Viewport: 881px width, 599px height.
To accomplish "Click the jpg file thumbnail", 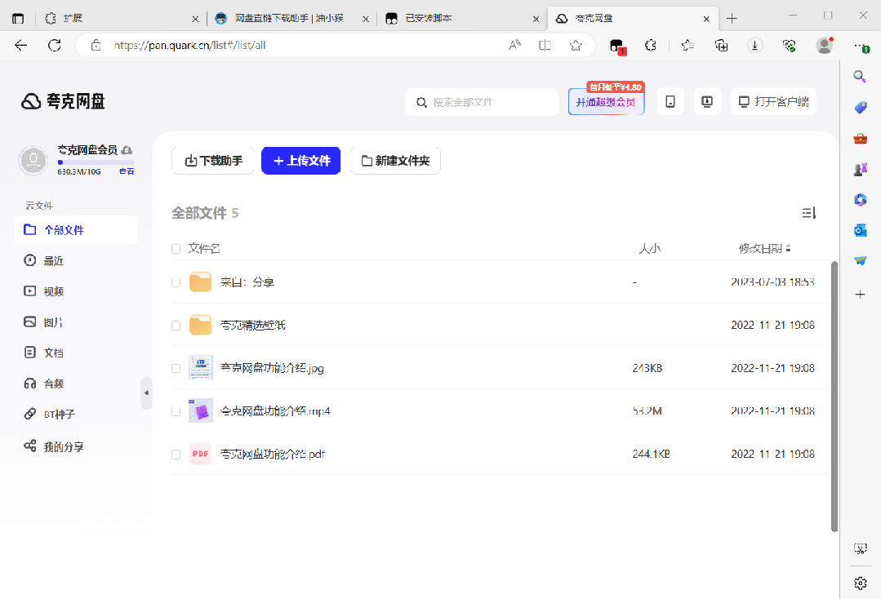I will [201, 368].
